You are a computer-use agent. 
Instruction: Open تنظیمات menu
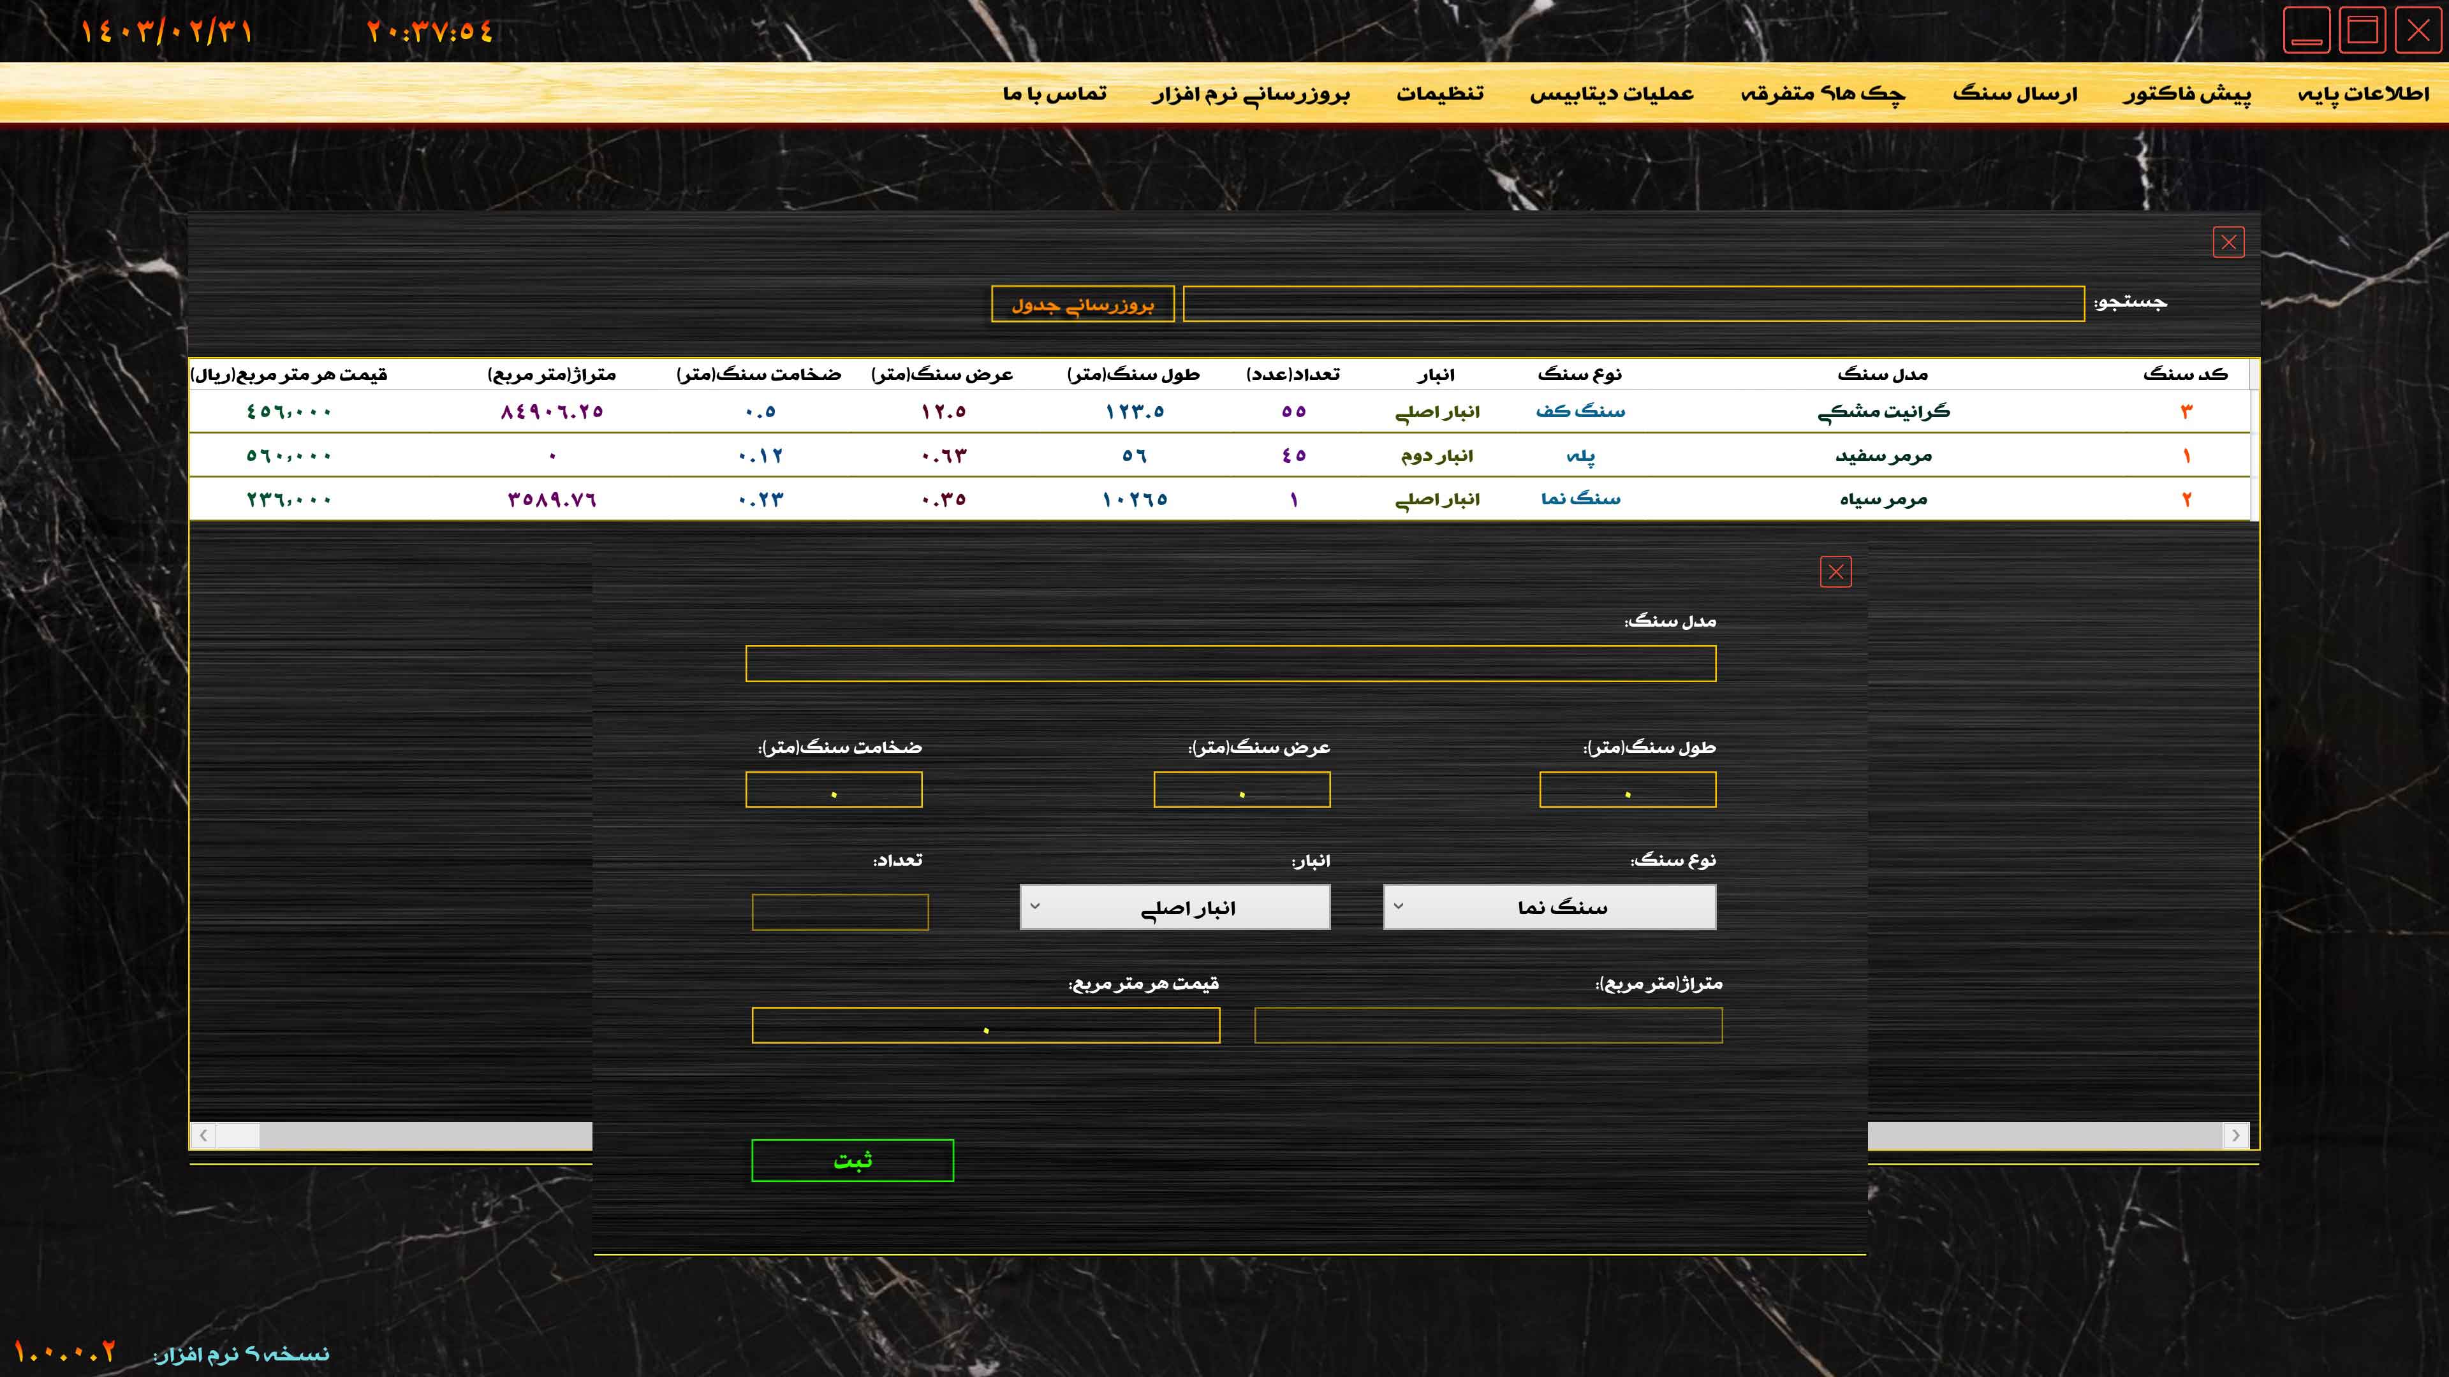click(1439, 93)
